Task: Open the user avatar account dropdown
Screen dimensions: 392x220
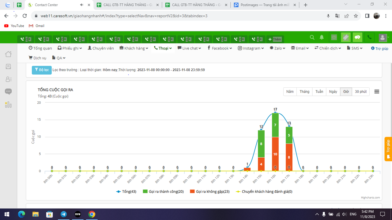Action: pyautogui.click(x=383, y=38)
